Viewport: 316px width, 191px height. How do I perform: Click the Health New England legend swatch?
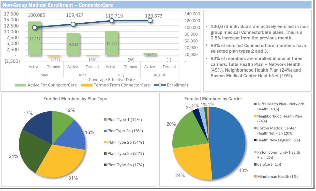(x=255, y=140)
